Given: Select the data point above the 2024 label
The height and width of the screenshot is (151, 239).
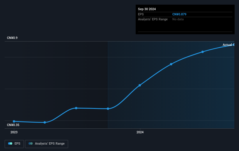Looking at the screenshot, I should click(140, 85).
